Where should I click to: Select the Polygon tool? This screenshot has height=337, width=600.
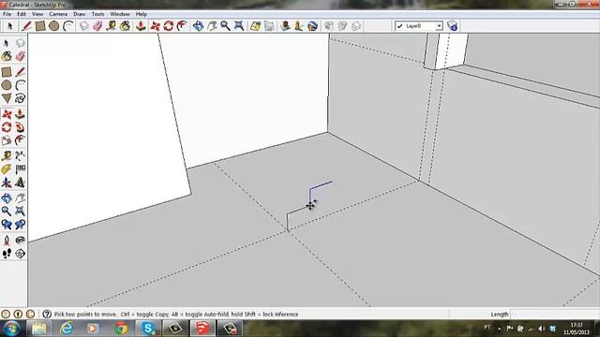coord(7,98)
